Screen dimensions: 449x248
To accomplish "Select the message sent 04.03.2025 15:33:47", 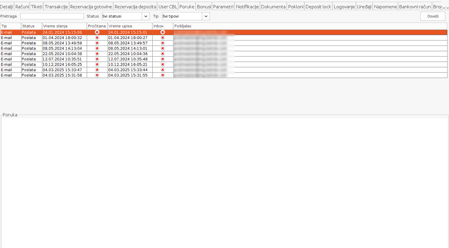I will tap(224, 70).
